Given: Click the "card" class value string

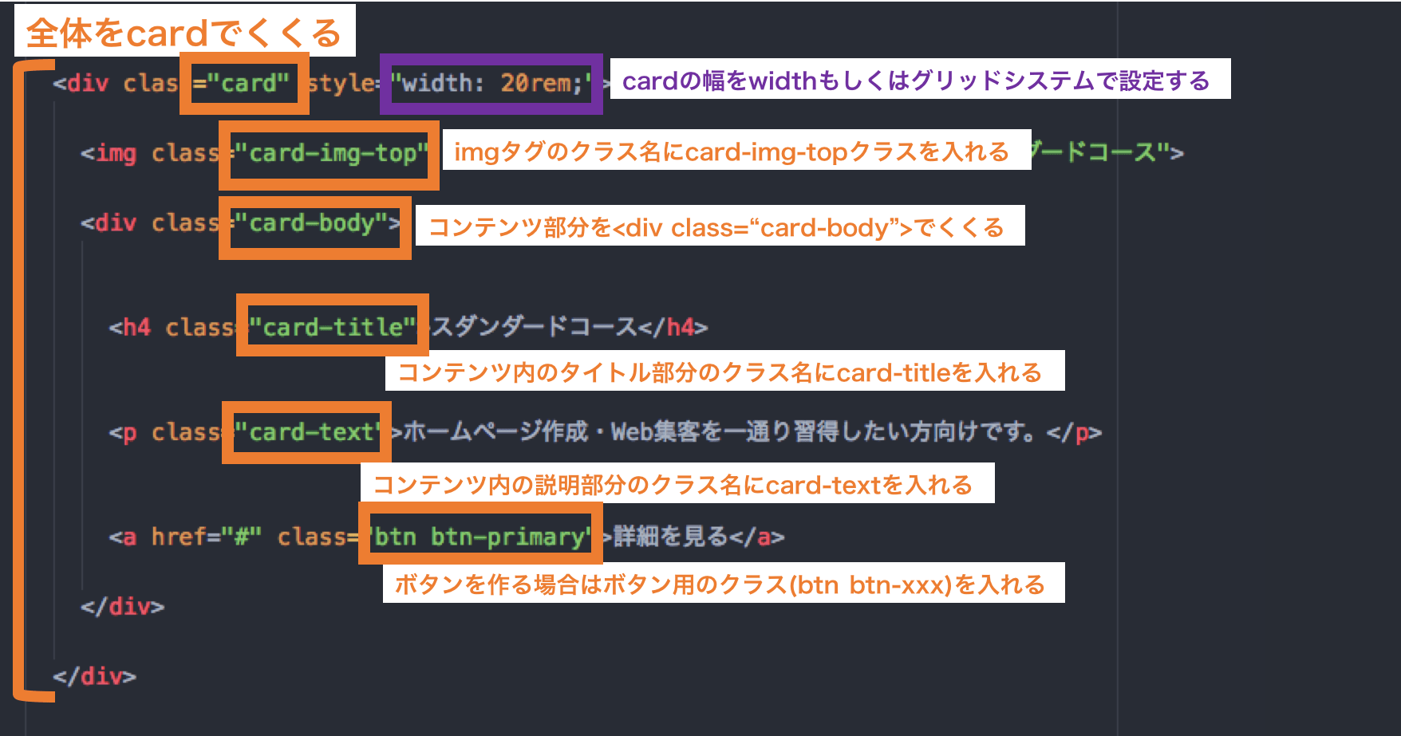Looking at the screenshot, I should [x=249, y=83].
